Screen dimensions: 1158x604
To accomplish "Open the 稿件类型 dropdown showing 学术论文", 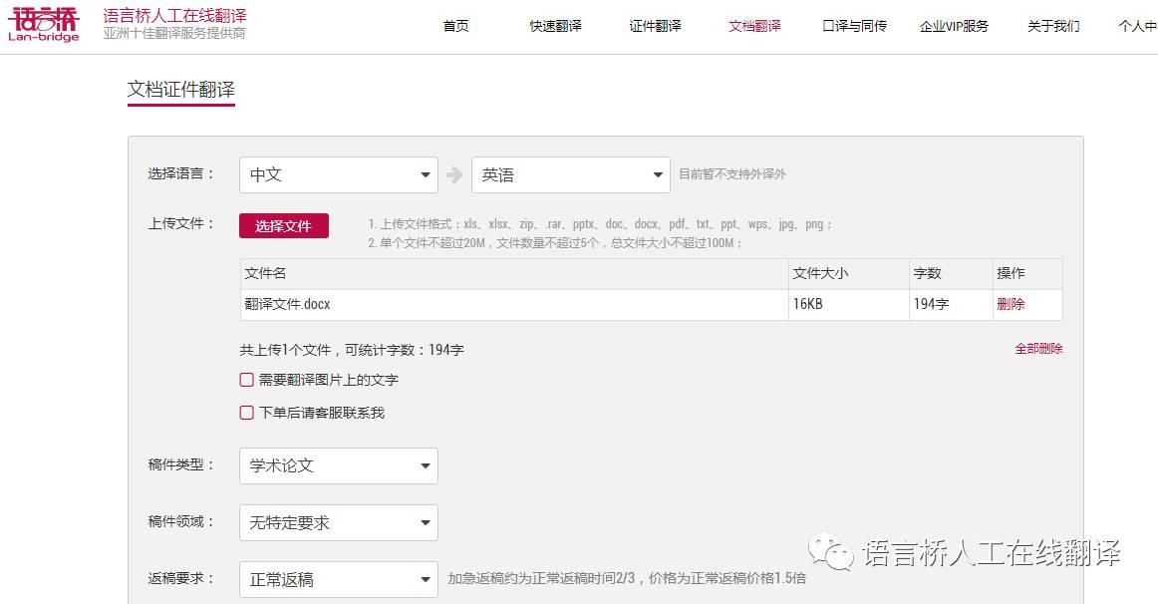I will coord(337,464).
